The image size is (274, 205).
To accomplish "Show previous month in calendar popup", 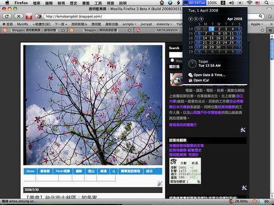I will [190, 19].
